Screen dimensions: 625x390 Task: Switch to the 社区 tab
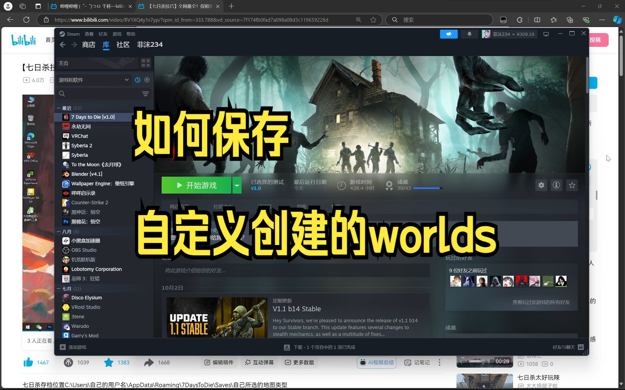point(123,45)
